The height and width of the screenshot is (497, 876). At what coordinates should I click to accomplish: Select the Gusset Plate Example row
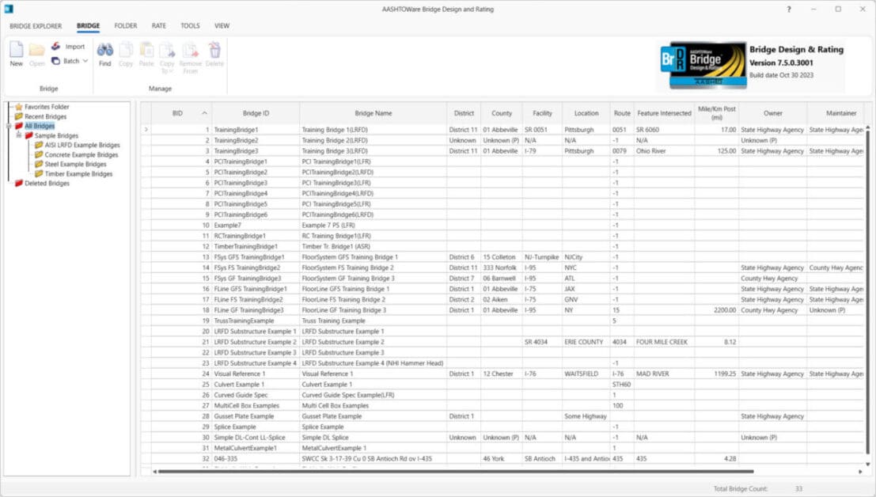(502, 416)
